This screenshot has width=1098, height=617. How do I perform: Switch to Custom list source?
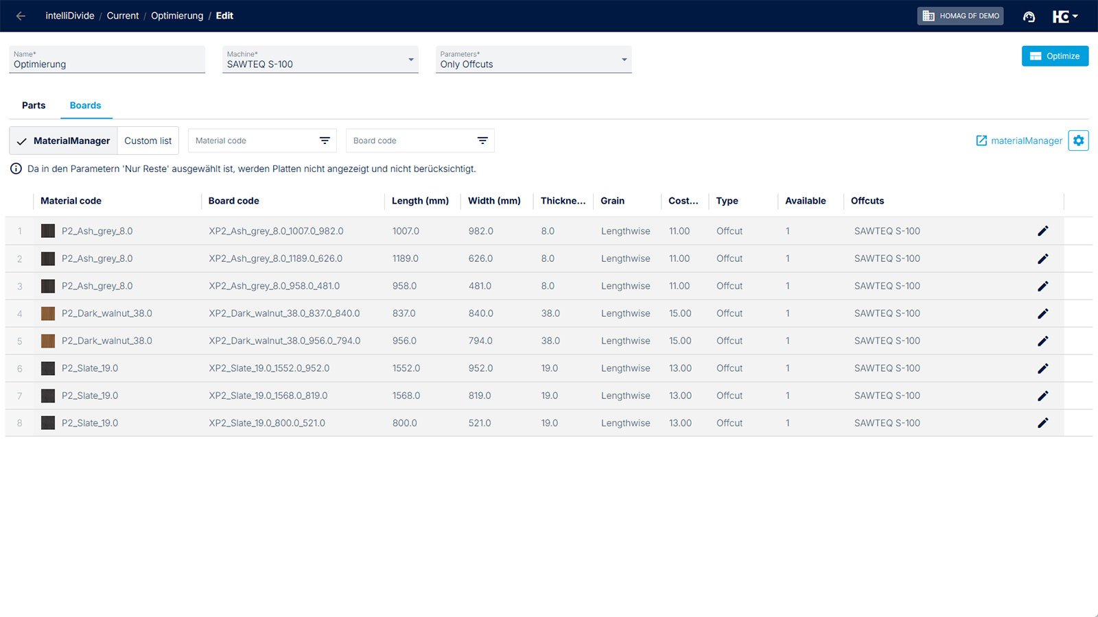[148, 141]
